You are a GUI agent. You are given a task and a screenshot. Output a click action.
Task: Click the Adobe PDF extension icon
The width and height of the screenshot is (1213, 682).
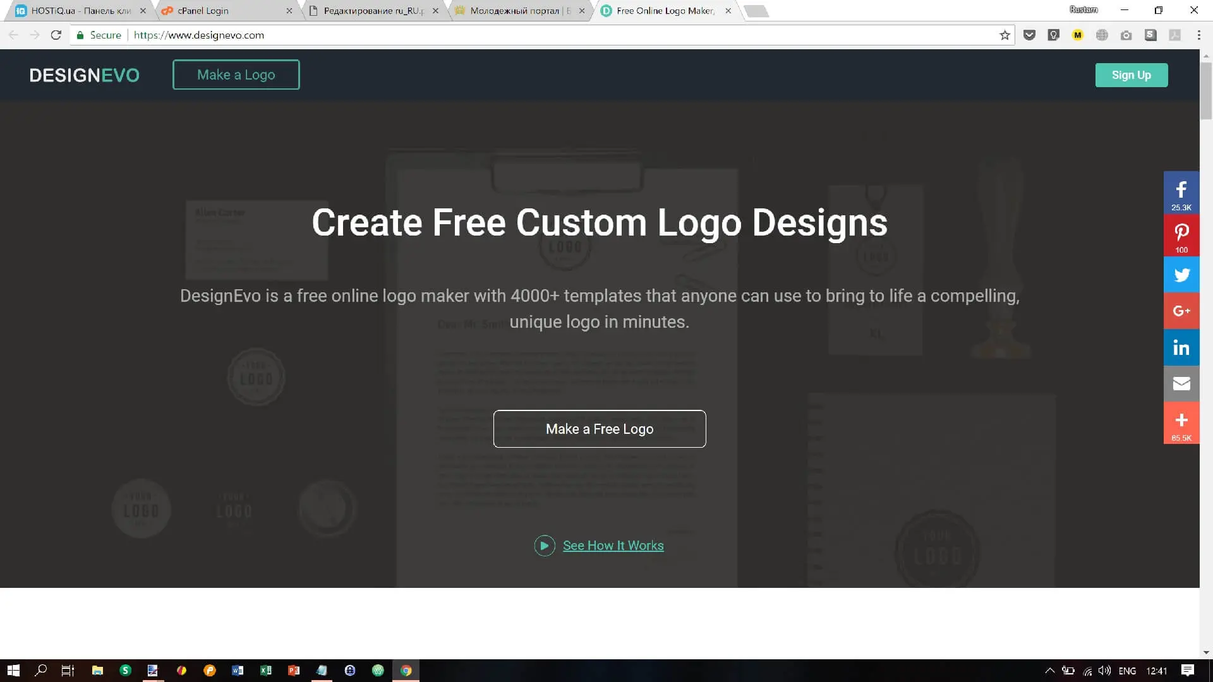(1174, 35)
